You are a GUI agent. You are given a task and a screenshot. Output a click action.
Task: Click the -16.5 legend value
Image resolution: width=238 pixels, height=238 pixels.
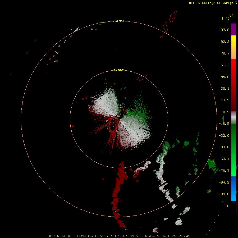point(224,124)
